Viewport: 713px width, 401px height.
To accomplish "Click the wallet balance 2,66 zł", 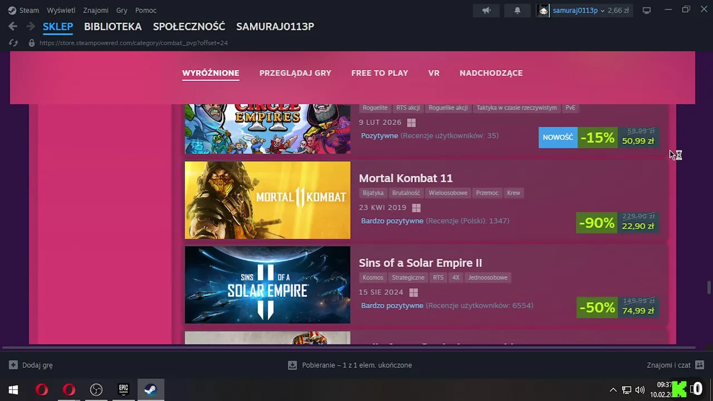I will tap(618, 10).
